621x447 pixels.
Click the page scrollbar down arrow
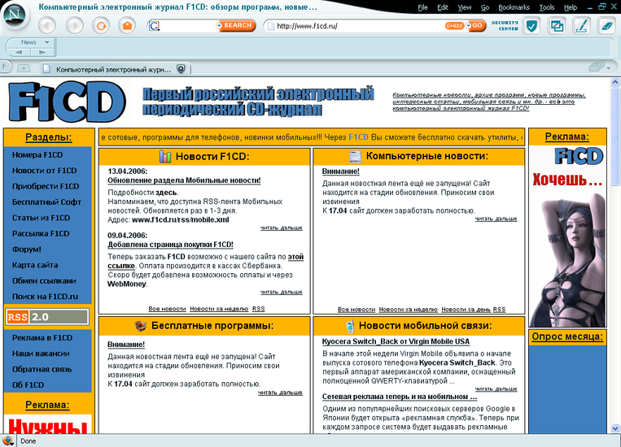coord(615,428)
